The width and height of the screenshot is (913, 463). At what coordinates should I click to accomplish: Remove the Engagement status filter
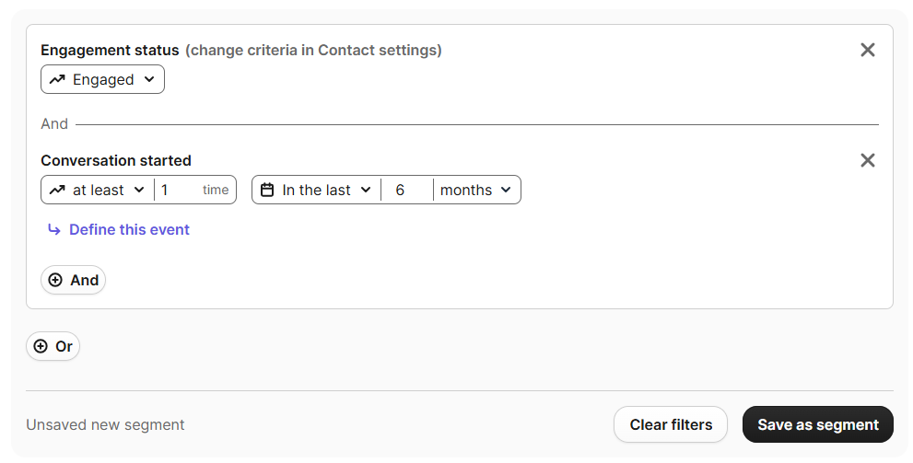(868, 50)
